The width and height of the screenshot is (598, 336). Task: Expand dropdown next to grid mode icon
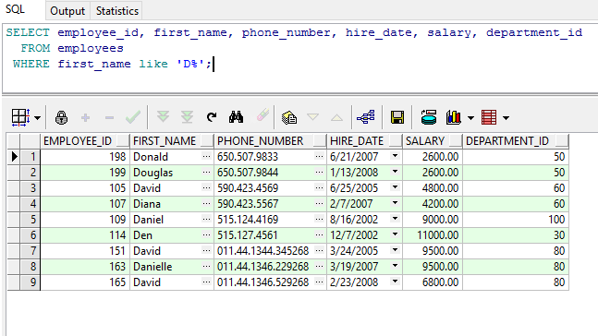37,118
